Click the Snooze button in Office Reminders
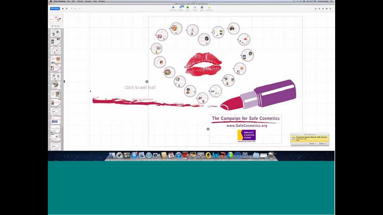The height and width of the screenshot is (215, 383). (x=312, y=144)
